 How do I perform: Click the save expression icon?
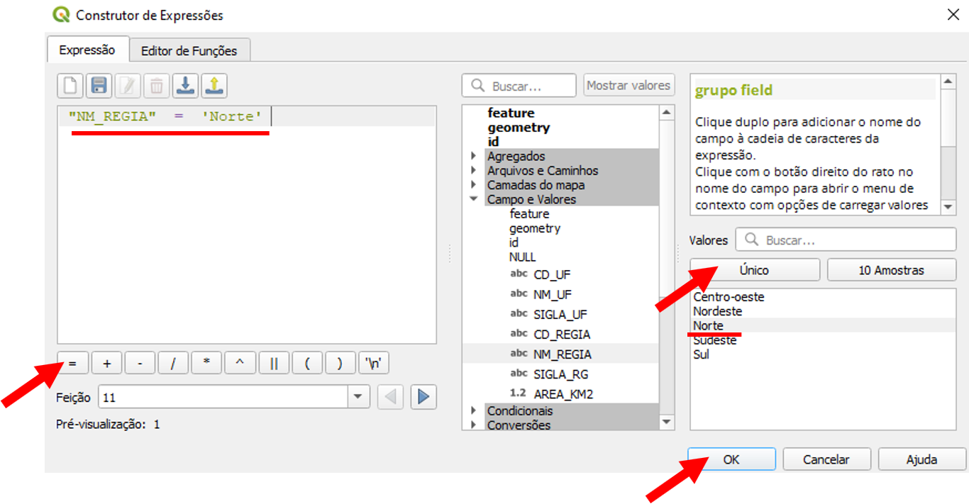coord(99,86)
